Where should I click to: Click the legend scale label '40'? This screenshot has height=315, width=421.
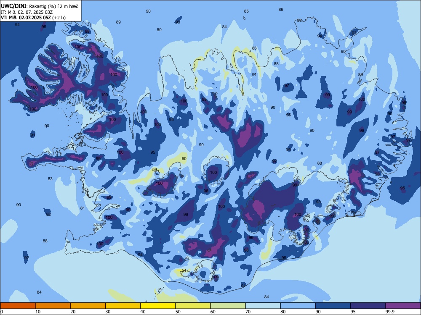(x=143, y=312)
